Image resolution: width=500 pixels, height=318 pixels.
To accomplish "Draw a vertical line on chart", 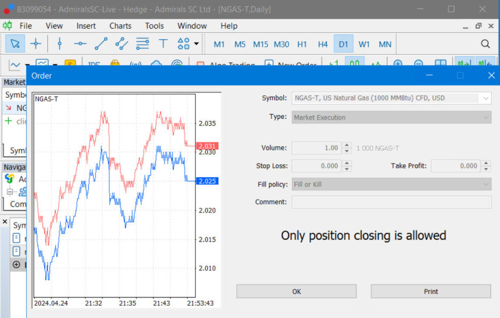I will (x=60, y=44).
